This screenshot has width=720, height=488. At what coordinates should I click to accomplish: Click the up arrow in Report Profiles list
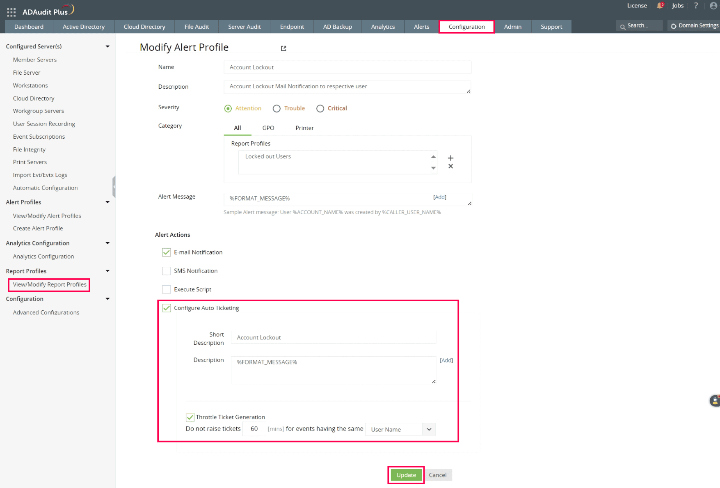433,157
